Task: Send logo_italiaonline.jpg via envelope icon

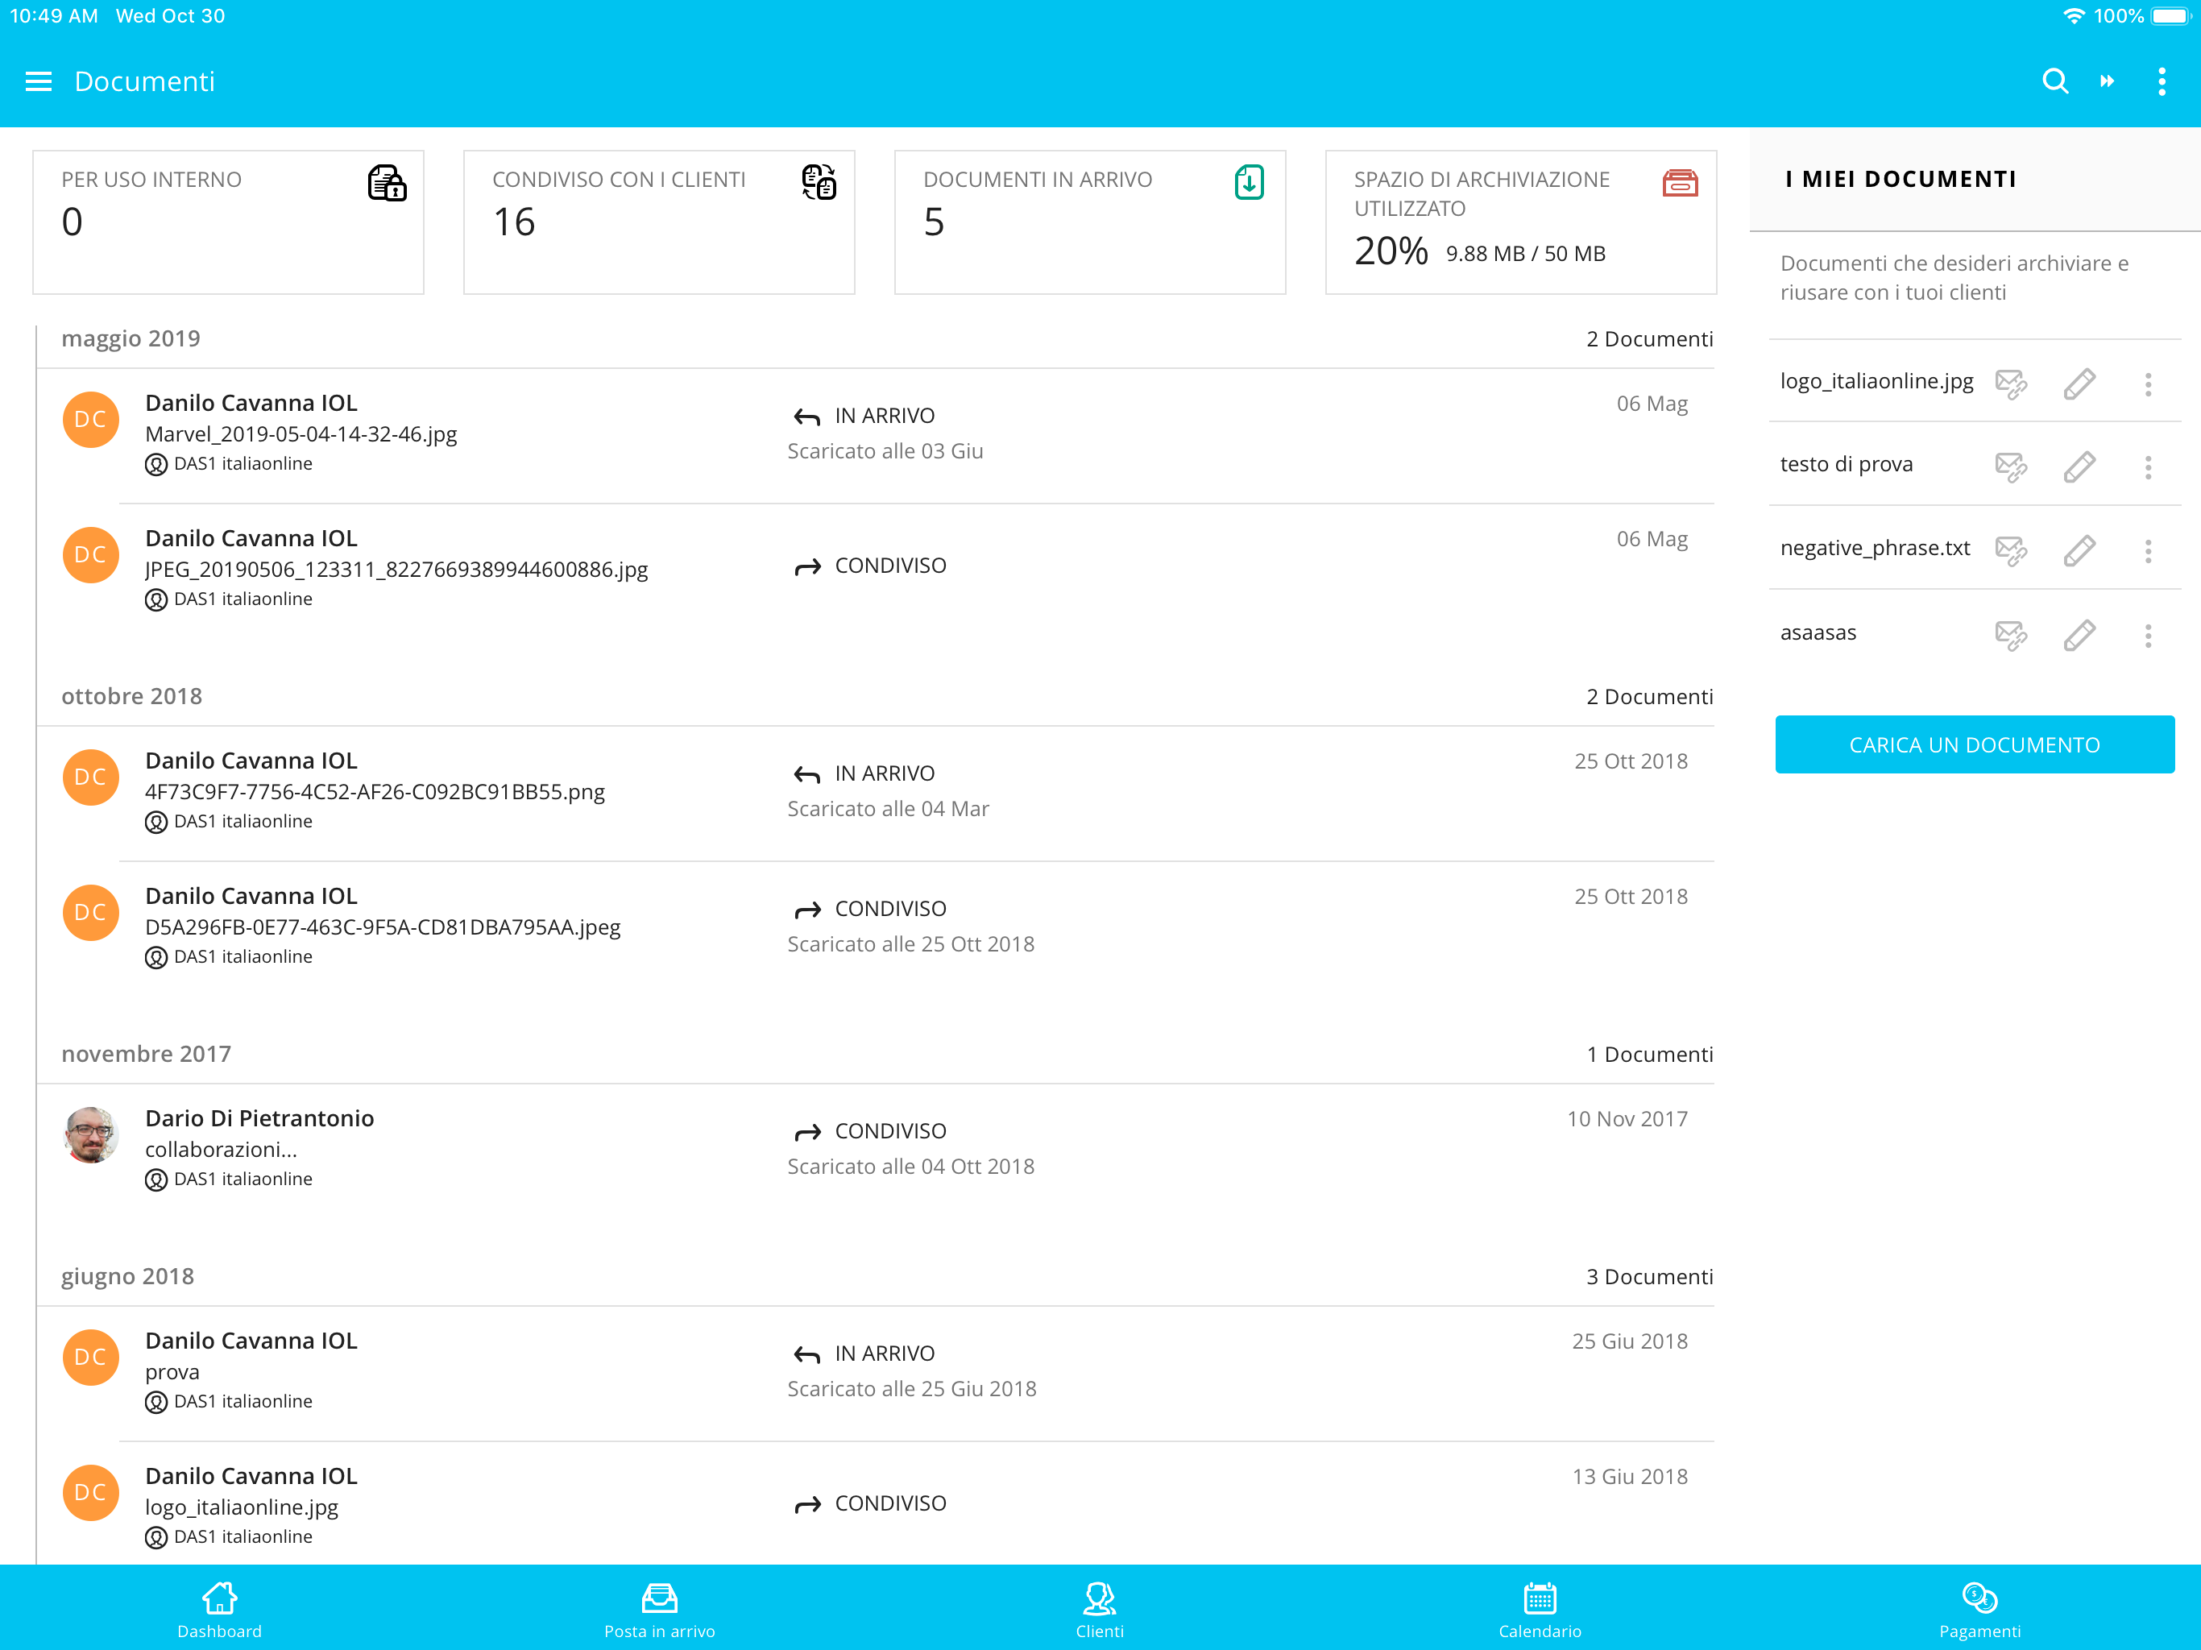Action: pos(2011,384)
